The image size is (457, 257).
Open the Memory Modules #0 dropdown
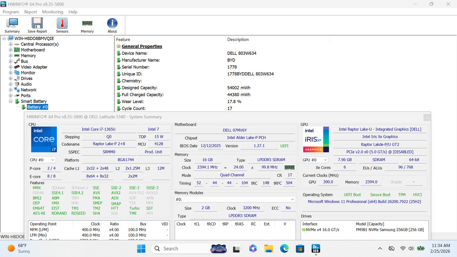point(235,199)
